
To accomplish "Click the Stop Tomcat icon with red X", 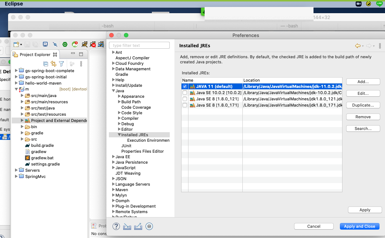I will click(93, 44).
